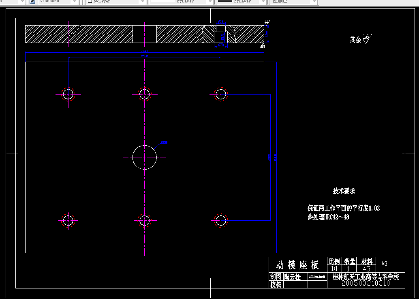The width and height of the screenshot is (419, 299).
Task: Select the 动模座板 title text
Action: pos(297,265)
